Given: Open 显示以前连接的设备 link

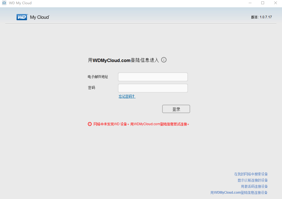Looking at the screenshot, I should point(253,180).
